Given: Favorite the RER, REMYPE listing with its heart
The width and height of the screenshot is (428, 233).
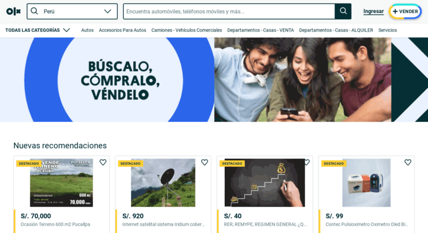Looking at the screenshot, I should (x=307, y=162).
